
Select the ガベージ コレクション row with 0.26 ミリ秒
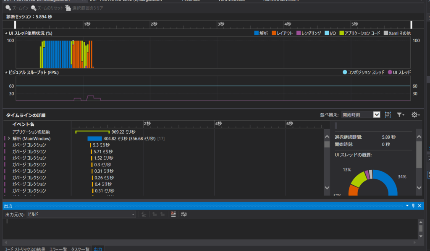pyautogui.click(x=163, y=178)
